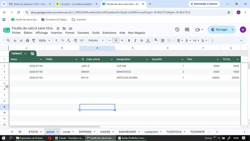The height and width of the screenshot is (141, 250).
Task: Reload the page
Action: tap(18, 12)
